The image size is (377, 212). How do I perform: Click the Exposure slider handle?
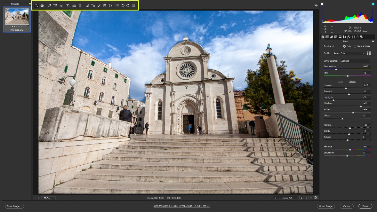point(346,88)
